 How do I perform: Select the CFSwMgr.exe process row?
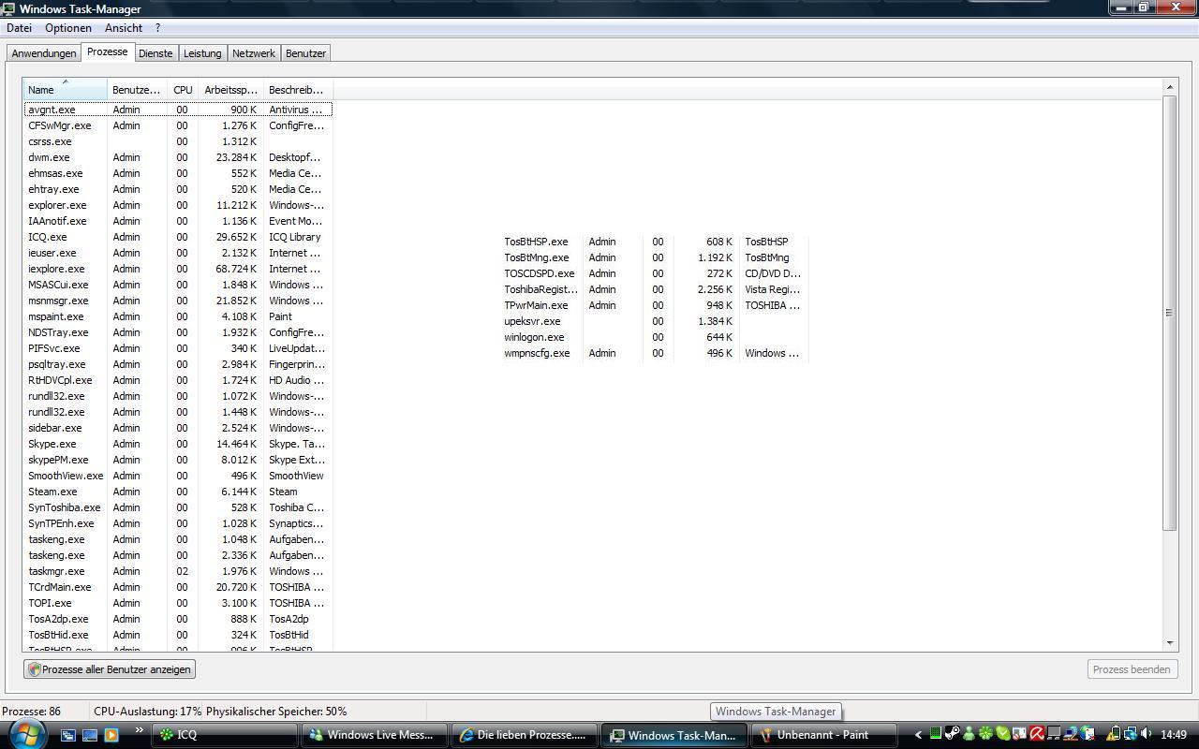178,125
